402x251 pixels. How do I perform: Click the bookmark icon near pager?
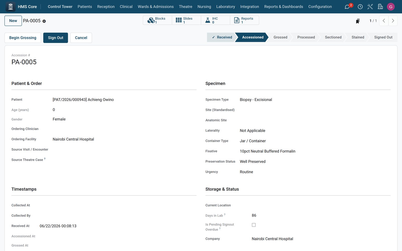coord(358,21)
